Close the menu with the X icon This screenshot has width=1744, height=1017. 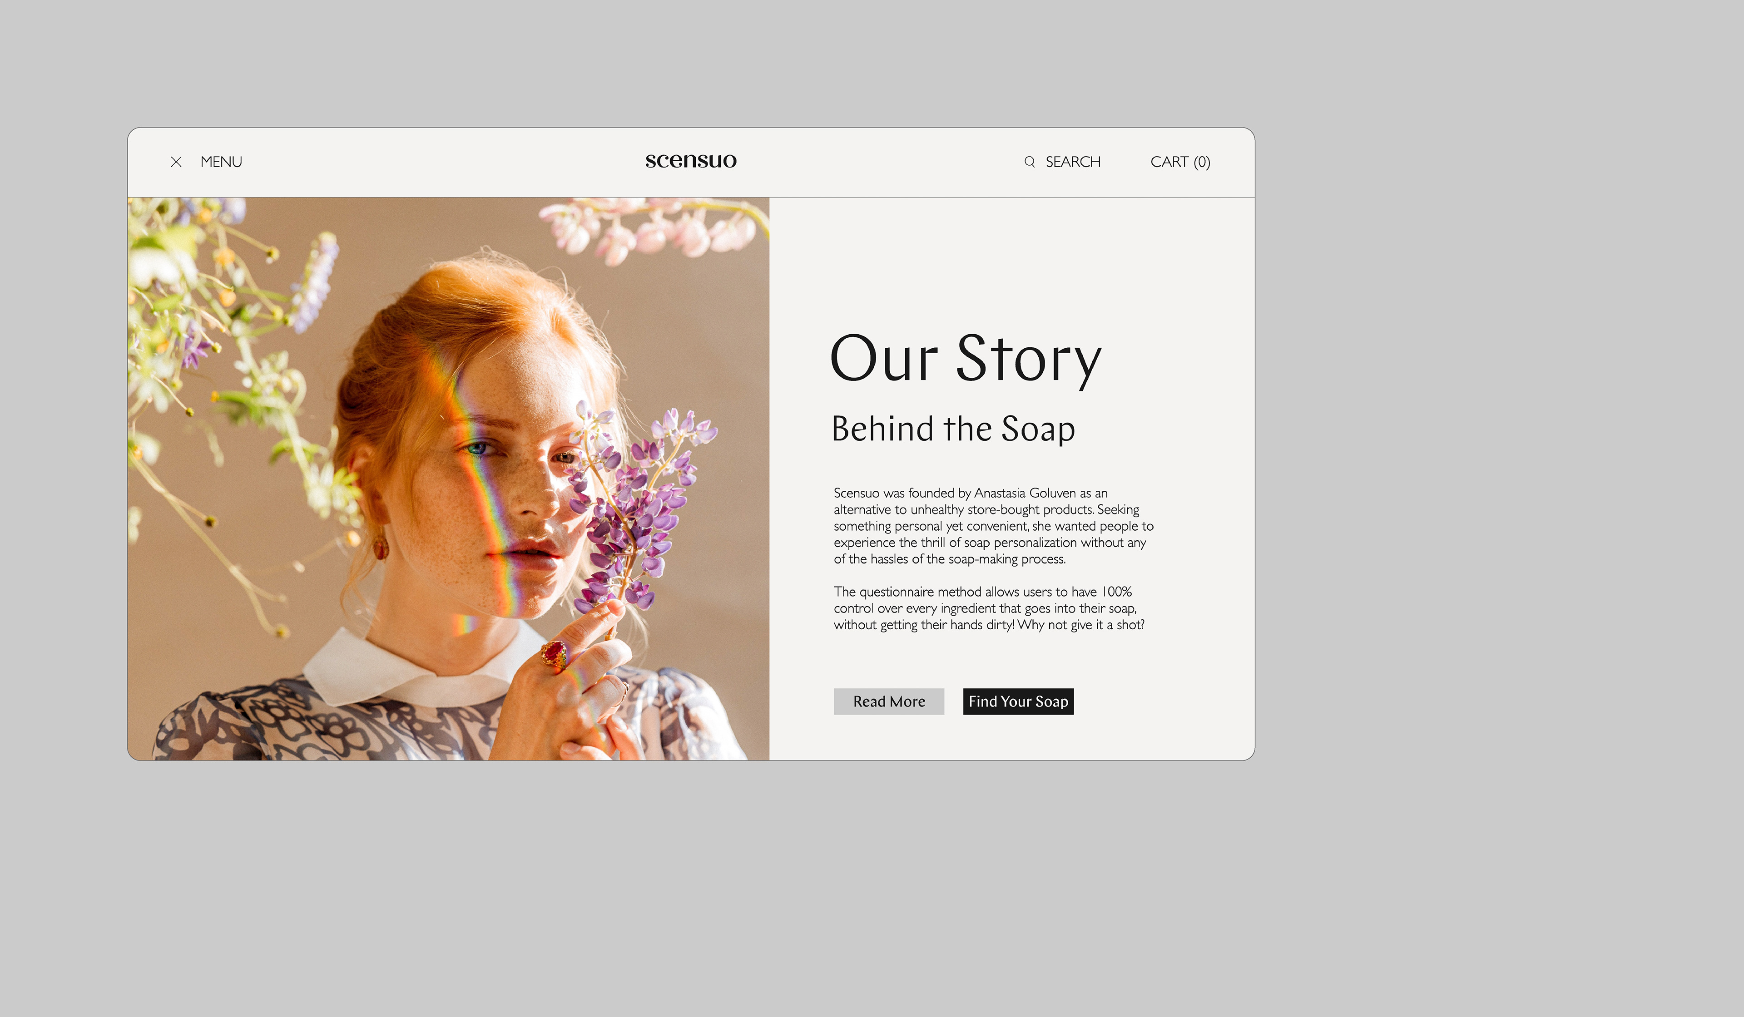(176, 162)
